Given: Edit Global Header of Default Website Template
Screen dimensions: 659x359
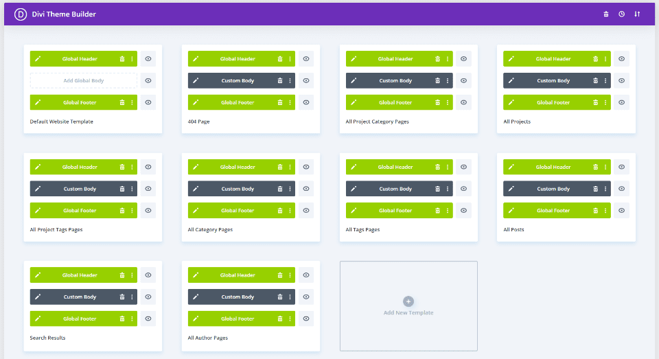Looking at the screenshot, I should click(x=38, y=59).
